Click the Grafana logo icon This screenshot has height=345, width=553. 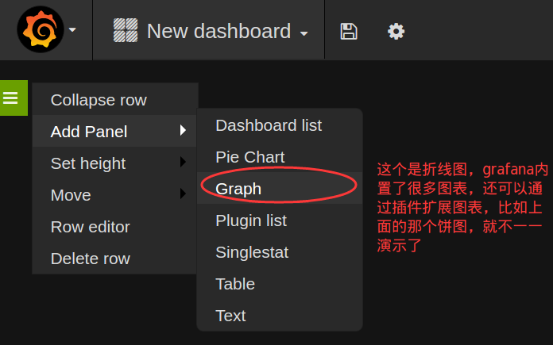coord(40,30)
